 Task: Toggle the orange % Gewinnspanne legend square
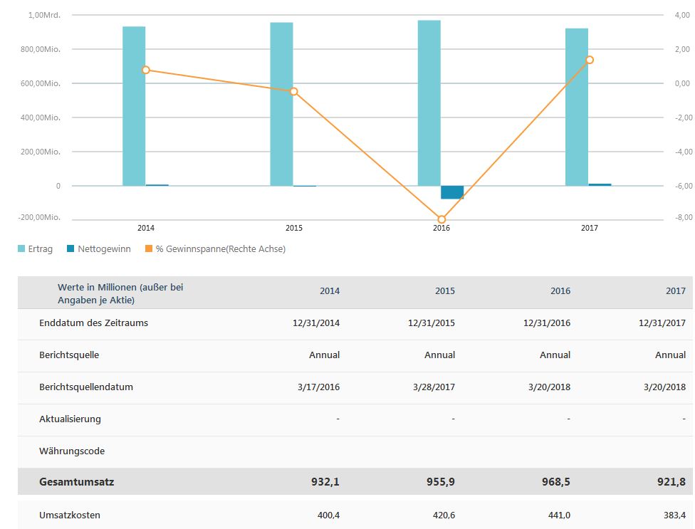(149, 249)
